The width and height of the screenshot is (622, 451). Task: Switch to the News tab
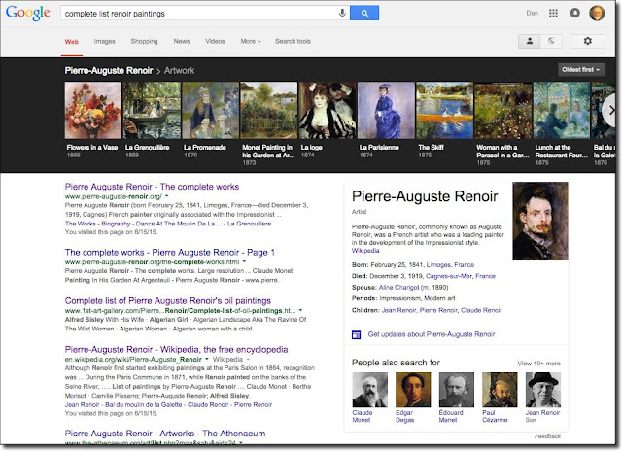(x=182, y=41)
